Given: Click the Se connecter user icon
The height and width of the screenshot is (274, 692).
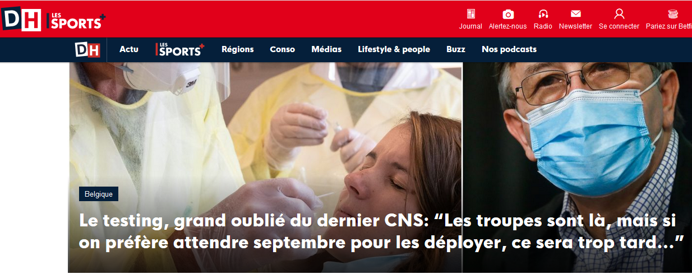Looking at the screenshot, I should pos(619,14).
